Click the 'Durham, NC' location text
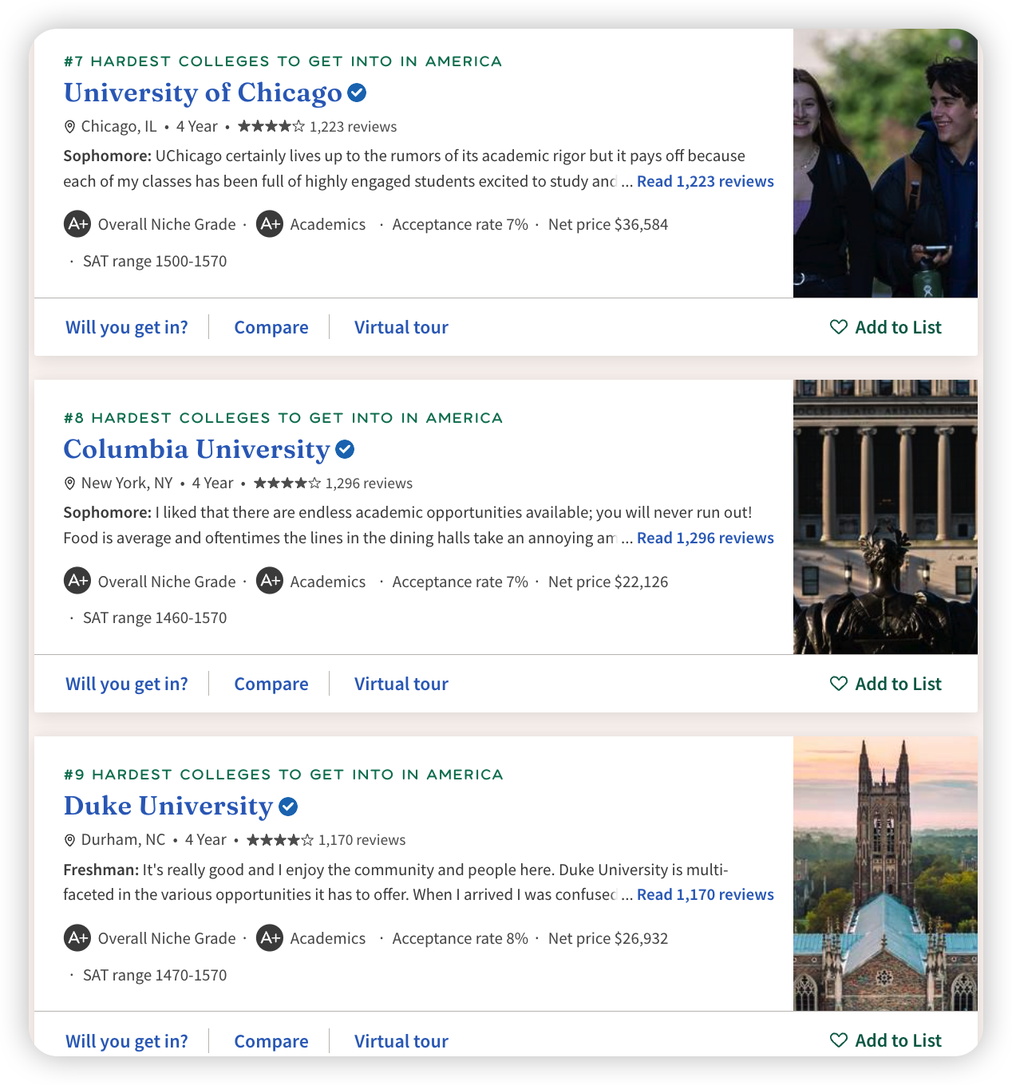This screenshot has width=1012, height=1085. click(124, 840)
